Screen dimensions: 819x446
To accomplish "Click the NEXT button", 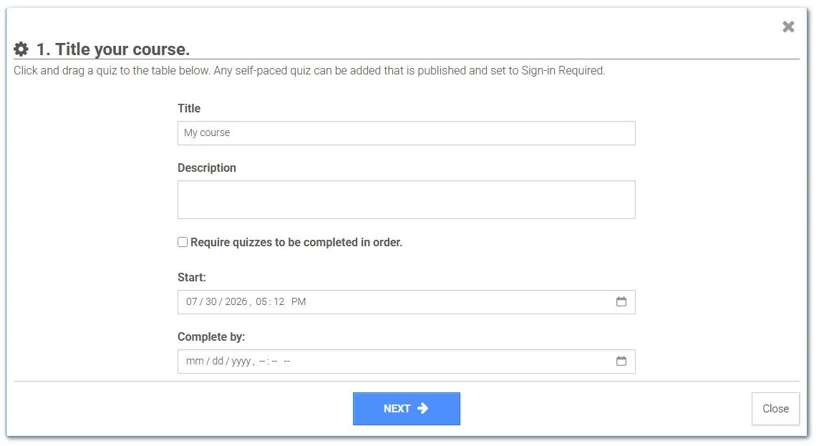I will (407, 409).
